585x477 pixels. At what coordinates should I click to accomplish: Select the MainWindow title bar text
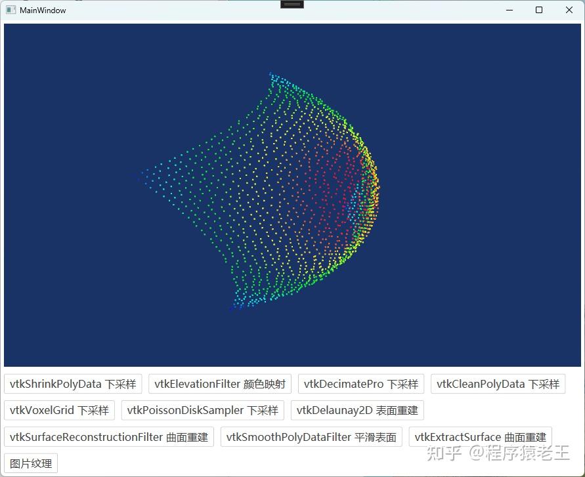point(43,10)
